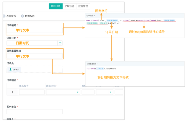Switch to the 基础设置 tab

(56, 6)
